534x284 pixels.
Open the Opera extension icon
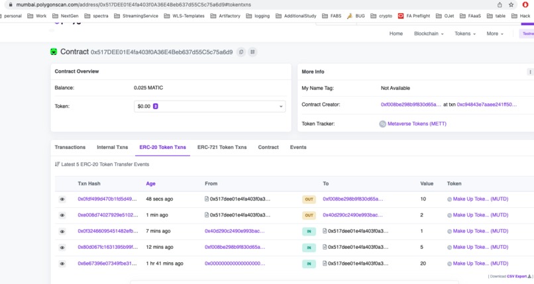click(525, 5)
